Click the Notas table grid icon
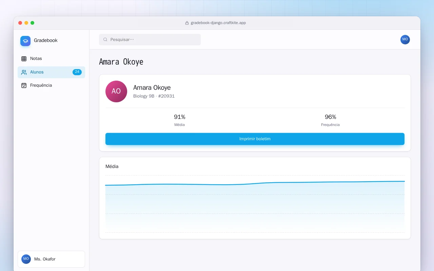Viewport: 434px width, 271px height. click(x=24, y=59)
